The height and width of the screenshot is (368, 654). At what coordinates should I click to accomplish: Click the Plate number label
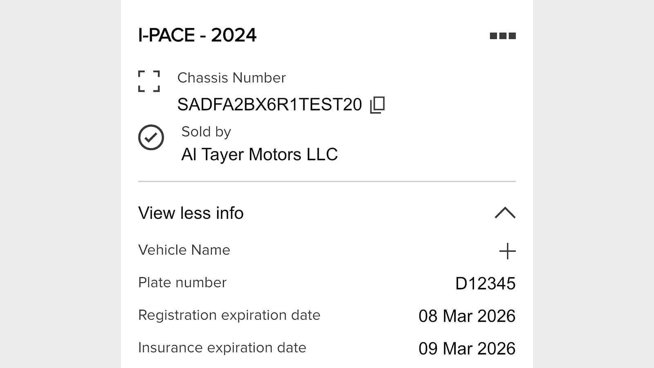pyautogui.click(x=182, y=283)
